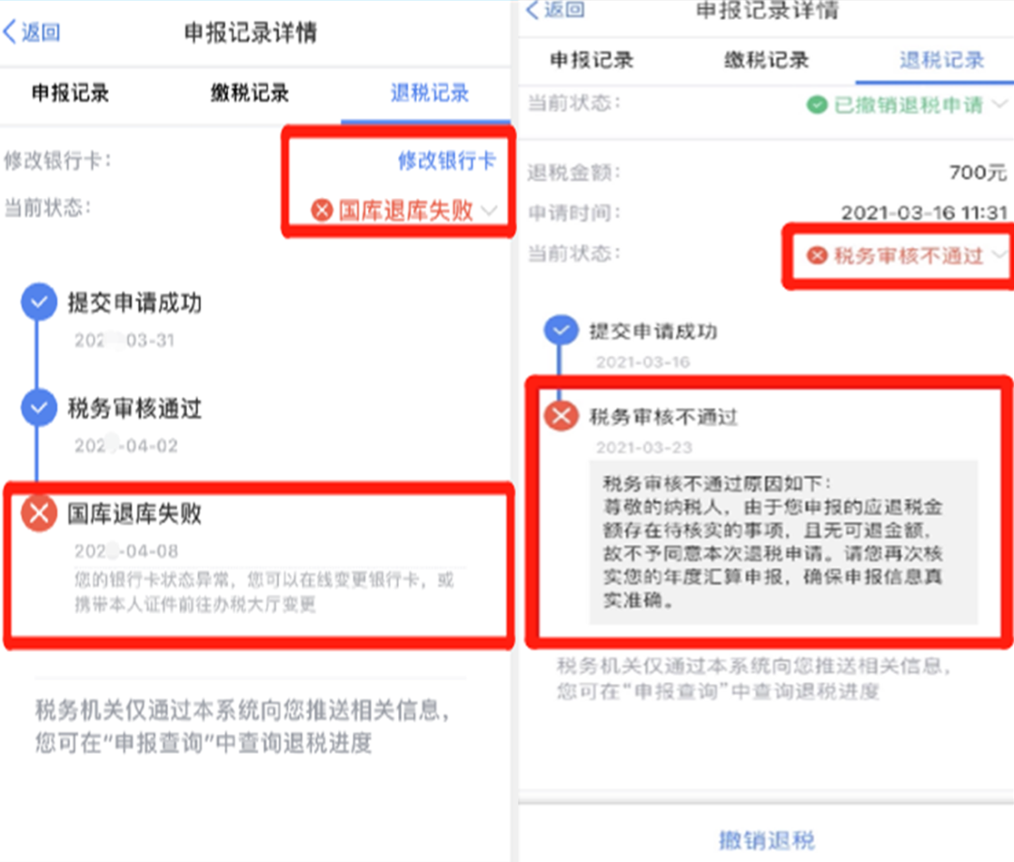
Task: Click the red X icon beside 国库退库失败 status
Action: [321, 210]
